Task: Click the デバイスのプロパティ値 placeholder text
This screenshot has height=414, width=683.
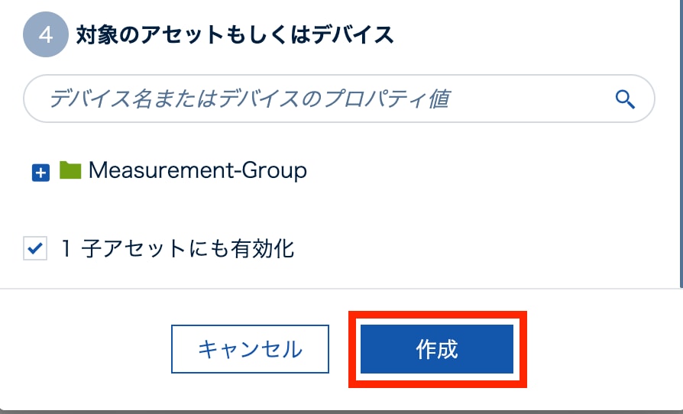Action: (x=334, y=99)
